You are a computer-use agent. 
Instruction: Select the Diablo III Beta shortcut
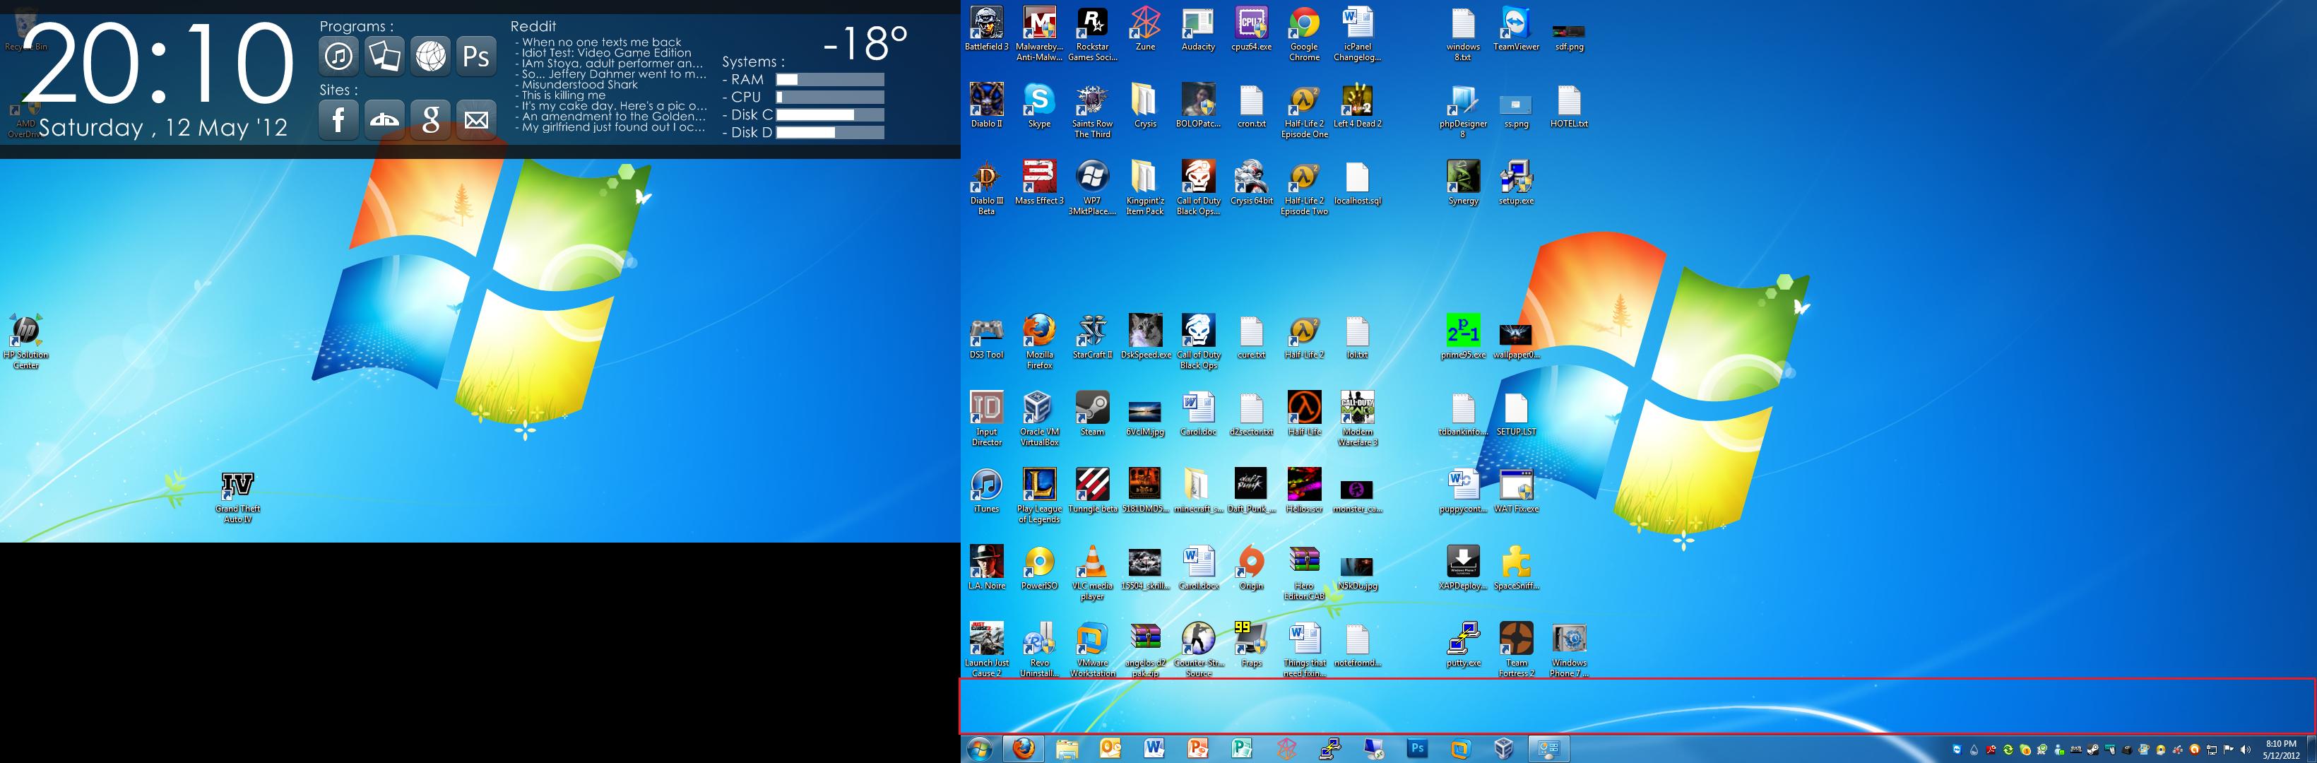[987, 188]
